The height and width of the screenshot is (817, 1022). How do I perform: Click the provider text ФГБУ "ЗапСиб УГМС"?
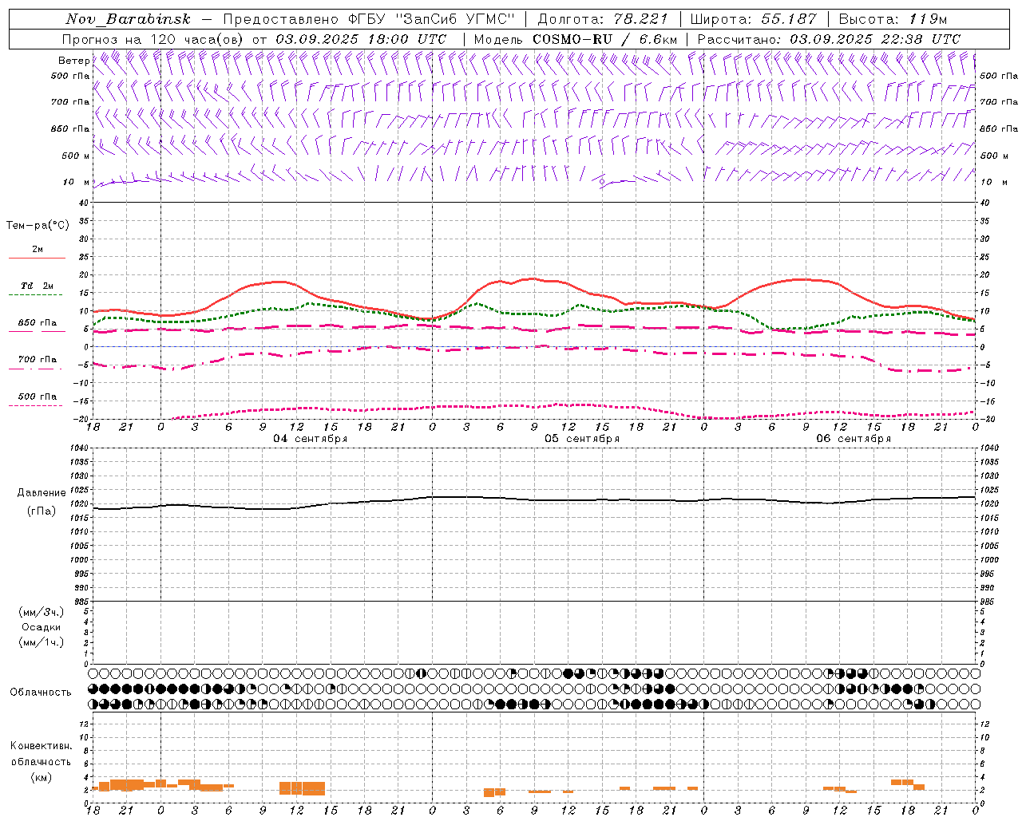point(431,19)
